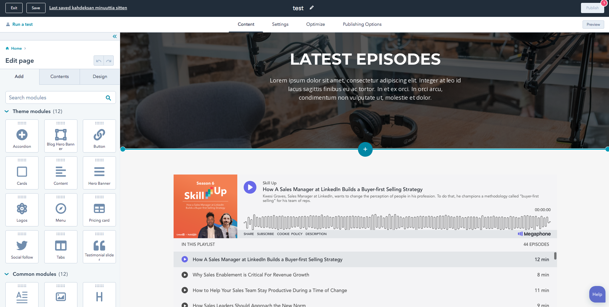Click the Skill Up podcast cover art
The height and width of the screenshot is (307, 609).
pyautogui.click(x=205, y=206)
